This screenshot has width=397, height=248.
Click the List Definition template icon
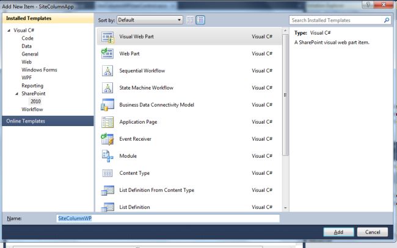tap(107, 207)
